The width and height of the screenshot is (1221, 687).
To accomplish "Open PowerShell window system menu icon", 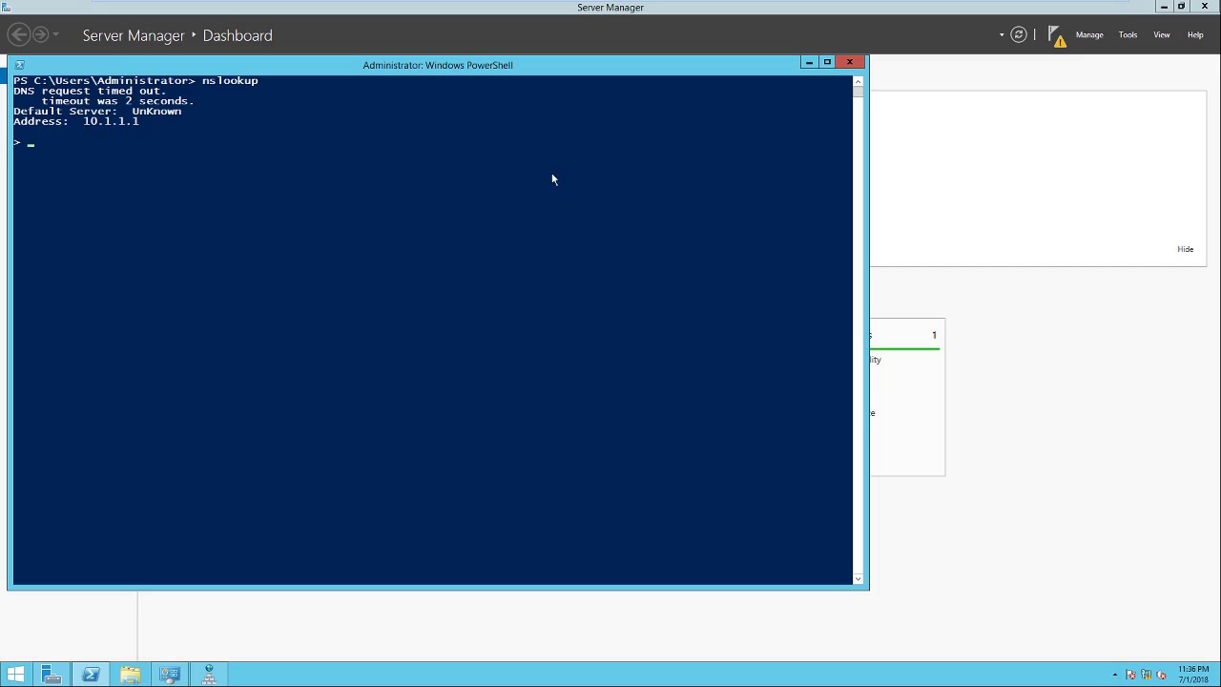I will [19, 65].
